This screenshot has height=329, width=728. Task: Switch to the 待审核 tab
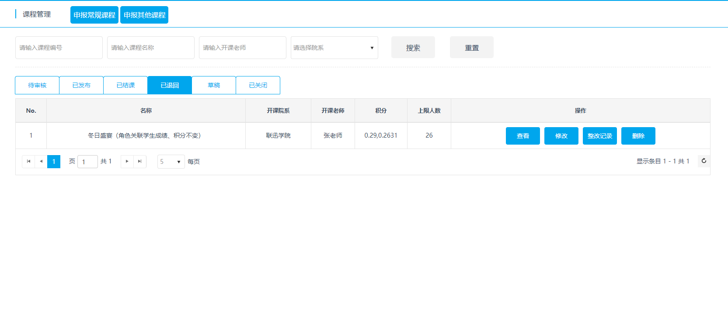coord(37,85)
